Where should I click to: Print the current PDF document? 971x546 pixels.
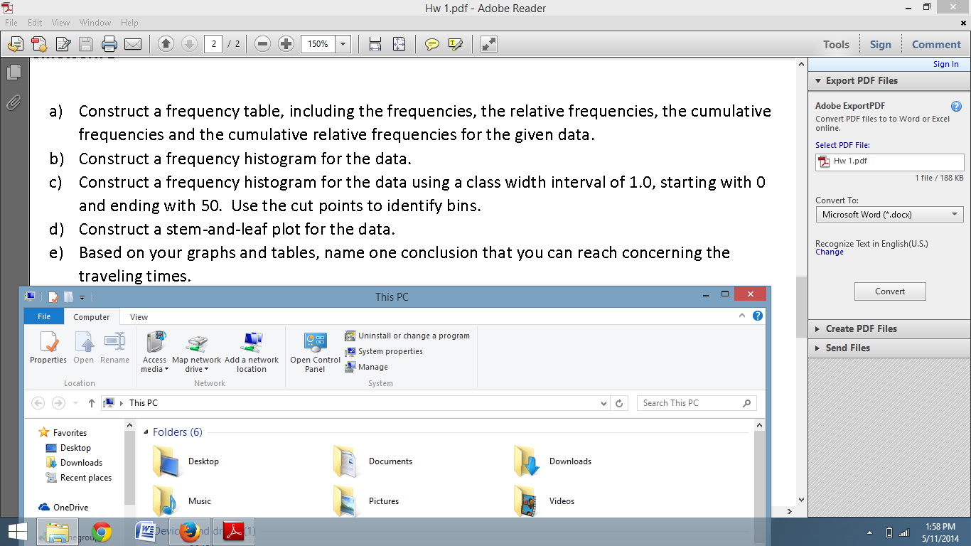tap(109, 43)
